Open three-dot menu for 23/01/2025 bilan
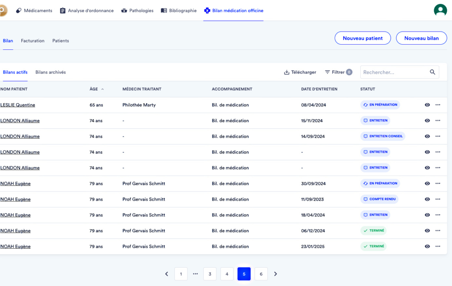 tap(438, 247)
